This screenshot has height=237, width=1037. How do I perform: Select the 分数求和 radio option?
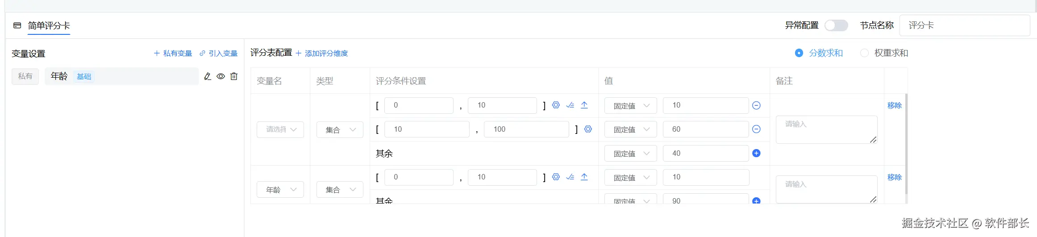click(x=799, y=53)
